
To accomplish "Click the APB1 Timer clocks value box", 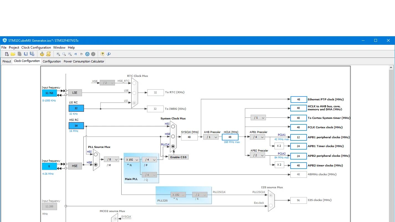I will tap(298, 146).
